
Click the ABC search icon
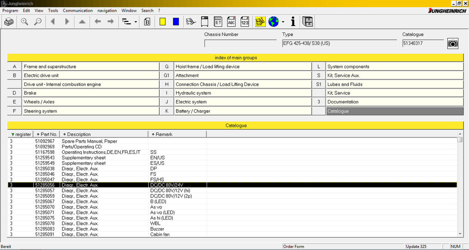[231, 22]
